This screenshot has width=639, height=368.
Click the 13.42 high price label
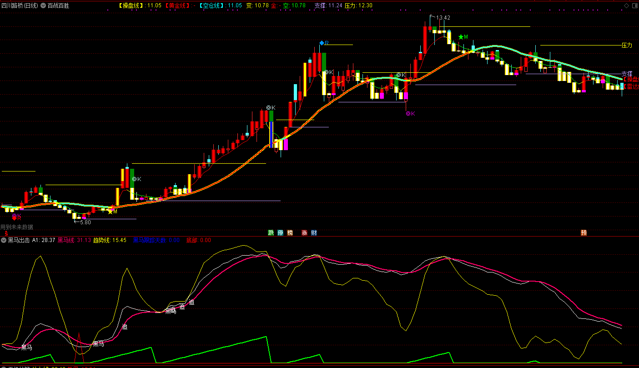(443, 18)
